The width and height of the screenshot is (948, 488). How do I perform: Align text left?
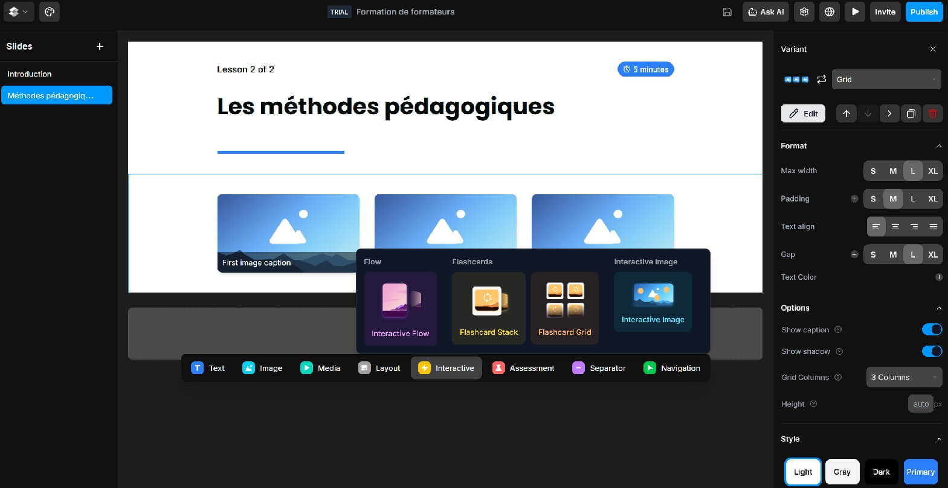point(876,226)
